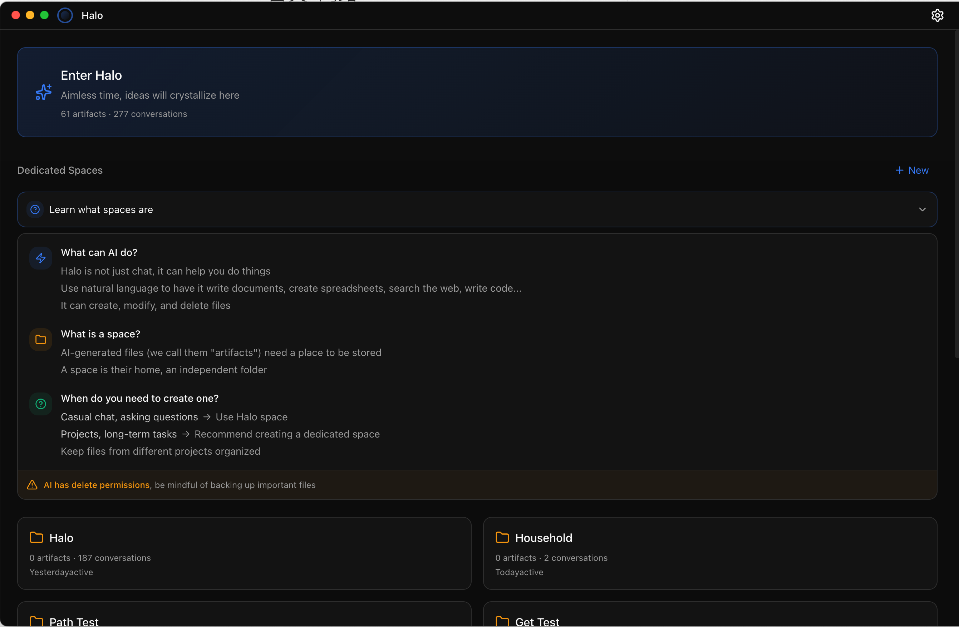Click the sparkle icon in Enter Halo card
This screenshot has width=959, height=627.
(x=44, y=92)
